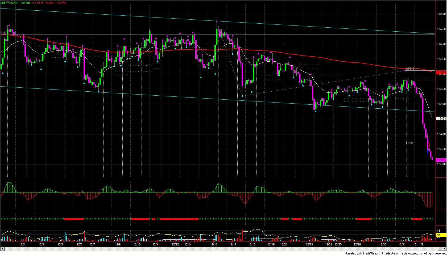Click the 12/19 date label
Viewport: 447px width, 255px height.
(x=271, y=244)
